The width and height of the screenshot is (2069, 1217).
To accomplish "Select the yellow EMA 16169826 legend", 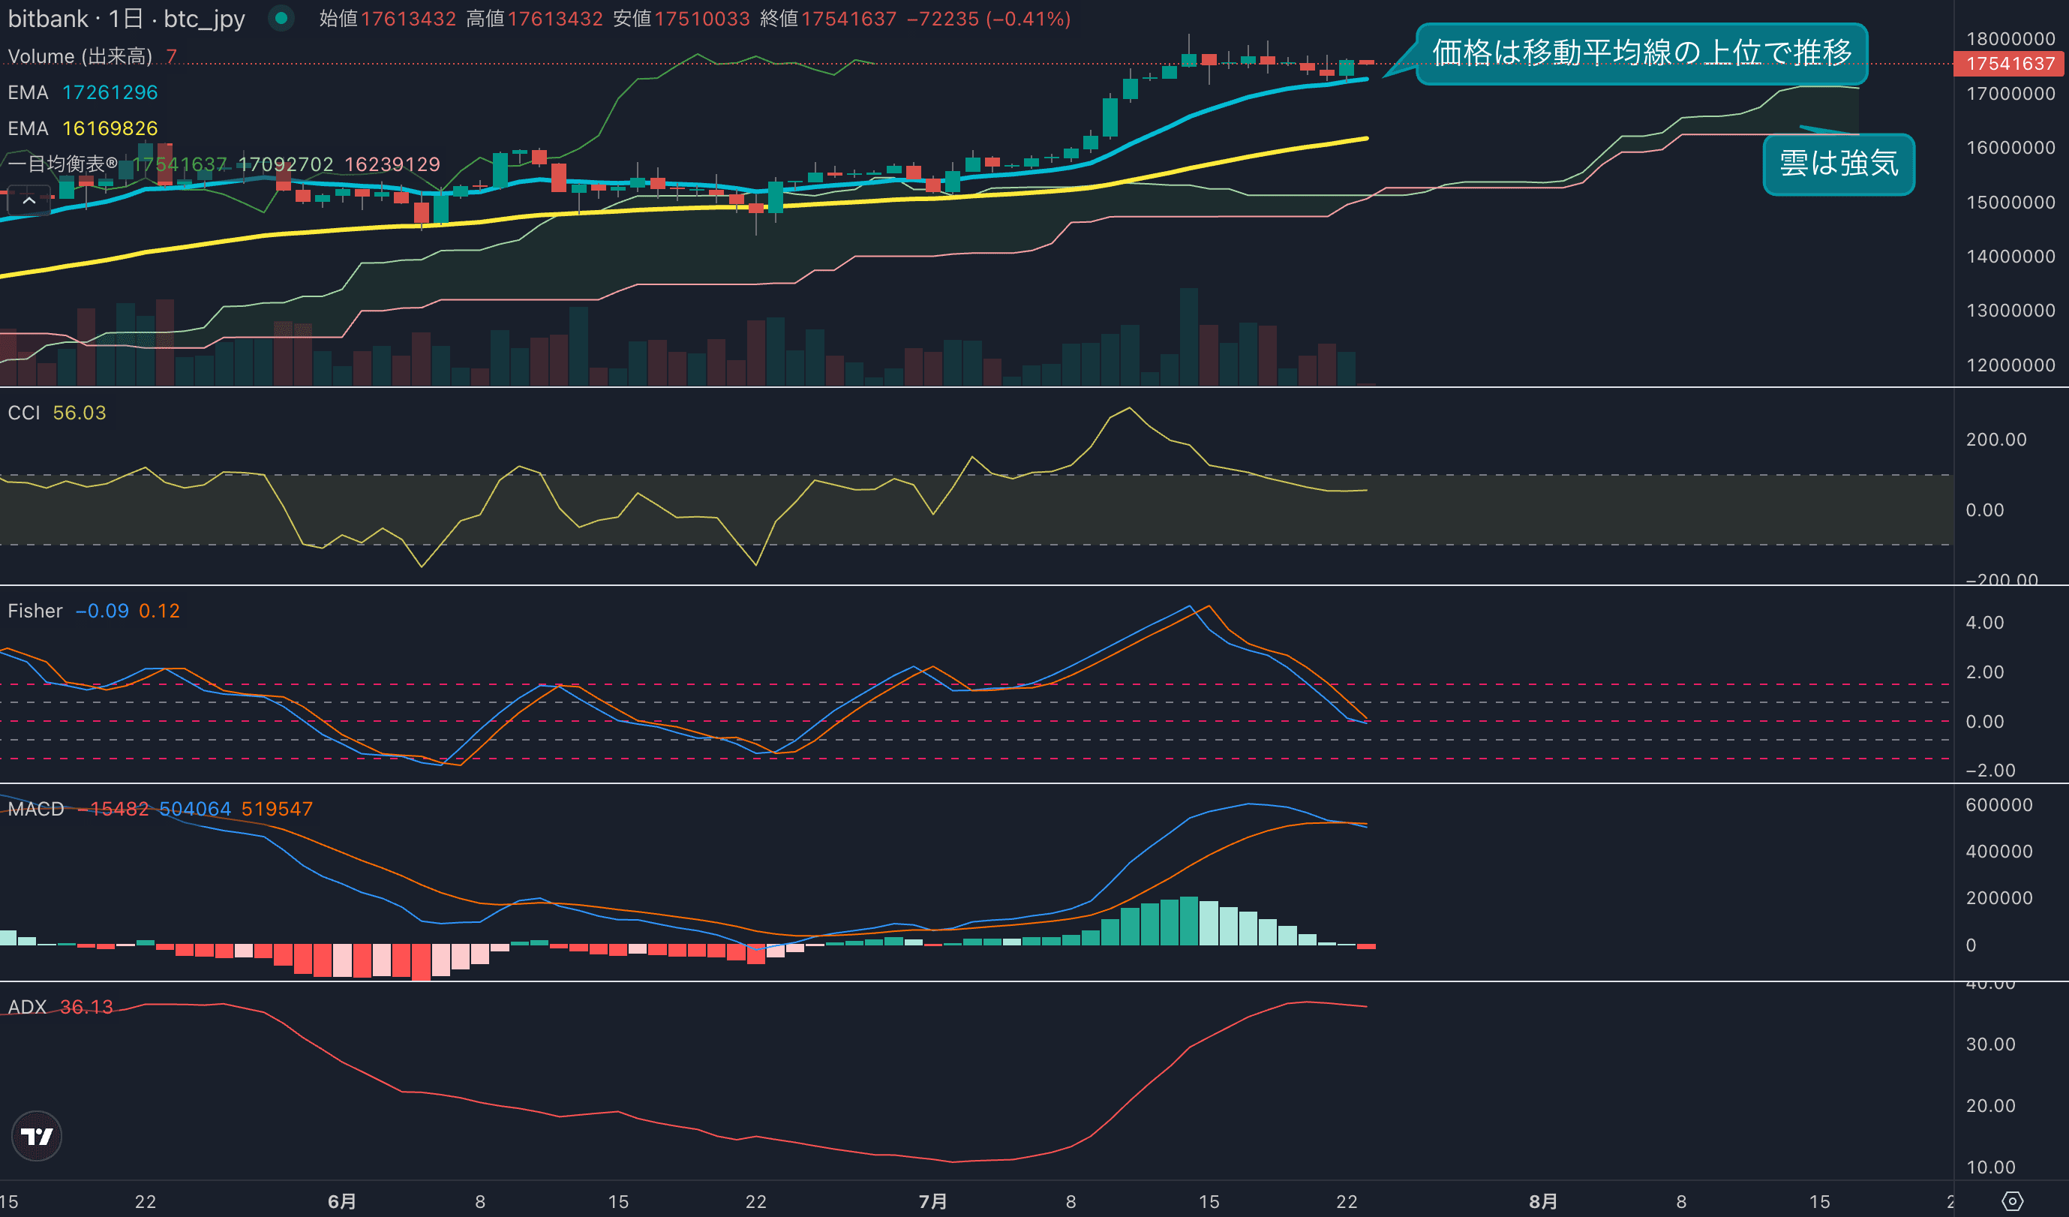I will pos(82,128).
